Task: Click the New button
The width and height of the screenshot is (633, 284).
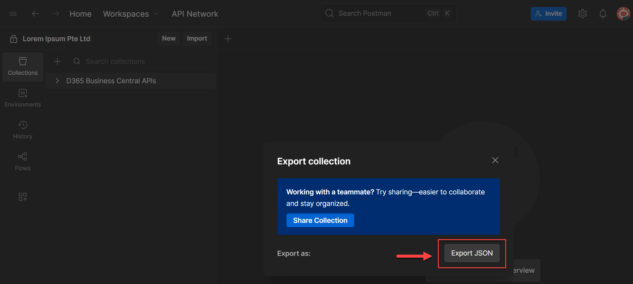Action: pyautogui.click(x=169, y=38)
